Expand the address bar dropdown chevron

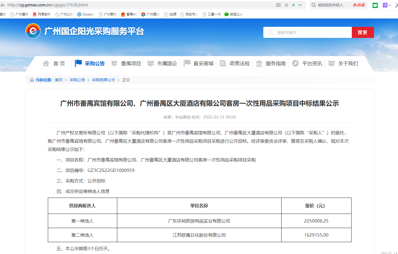pos(300,5)
